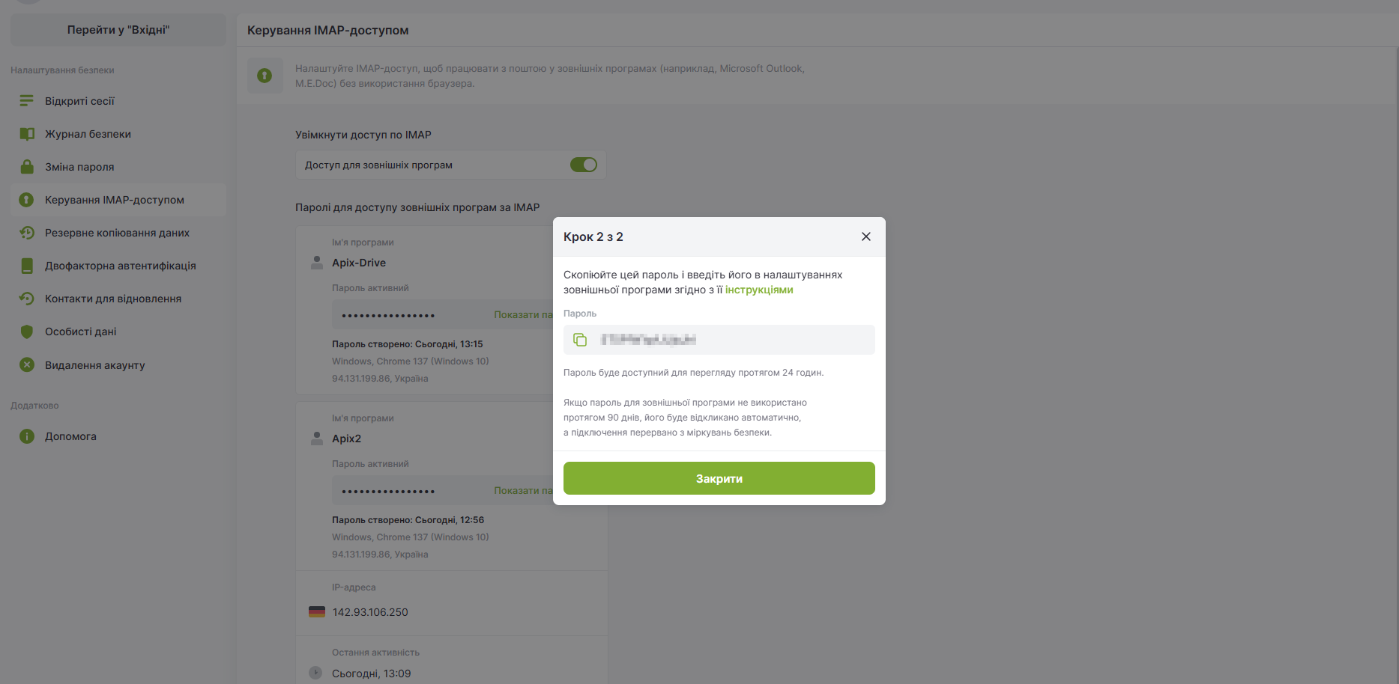Click the Особисті дані shield icon
The width and height of the screenshot is (1399, 684).
coord(27,332)
